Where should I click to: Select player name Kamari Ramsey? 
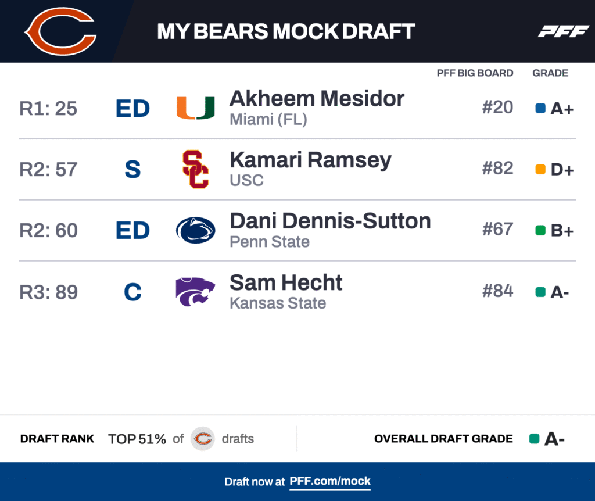pos(310,160)
